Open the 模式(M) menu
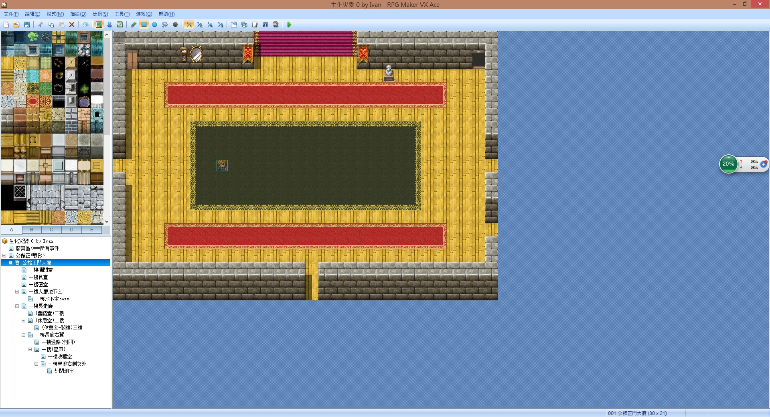 pos(55,14)
